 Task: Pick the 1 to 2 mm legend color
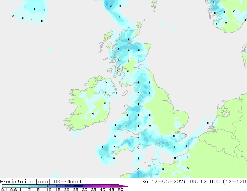click(25, 186)
